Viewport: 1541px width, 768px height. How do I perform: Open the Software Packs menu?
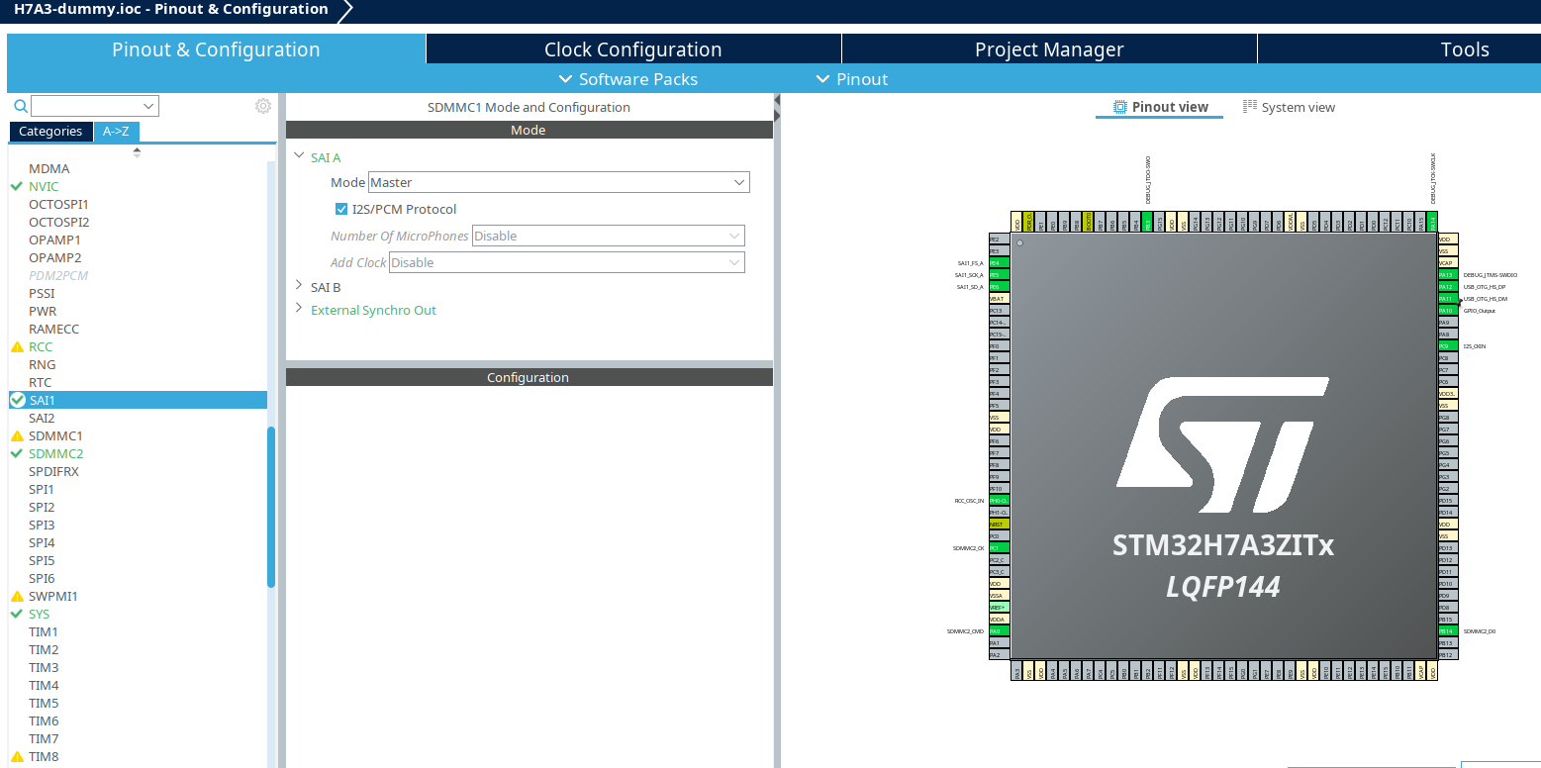point(626,79)
